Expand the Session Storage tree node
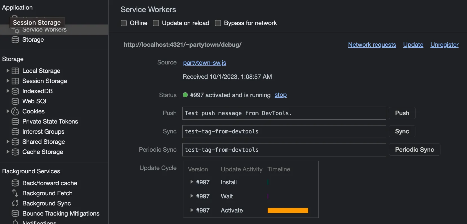 click(8, 81)
